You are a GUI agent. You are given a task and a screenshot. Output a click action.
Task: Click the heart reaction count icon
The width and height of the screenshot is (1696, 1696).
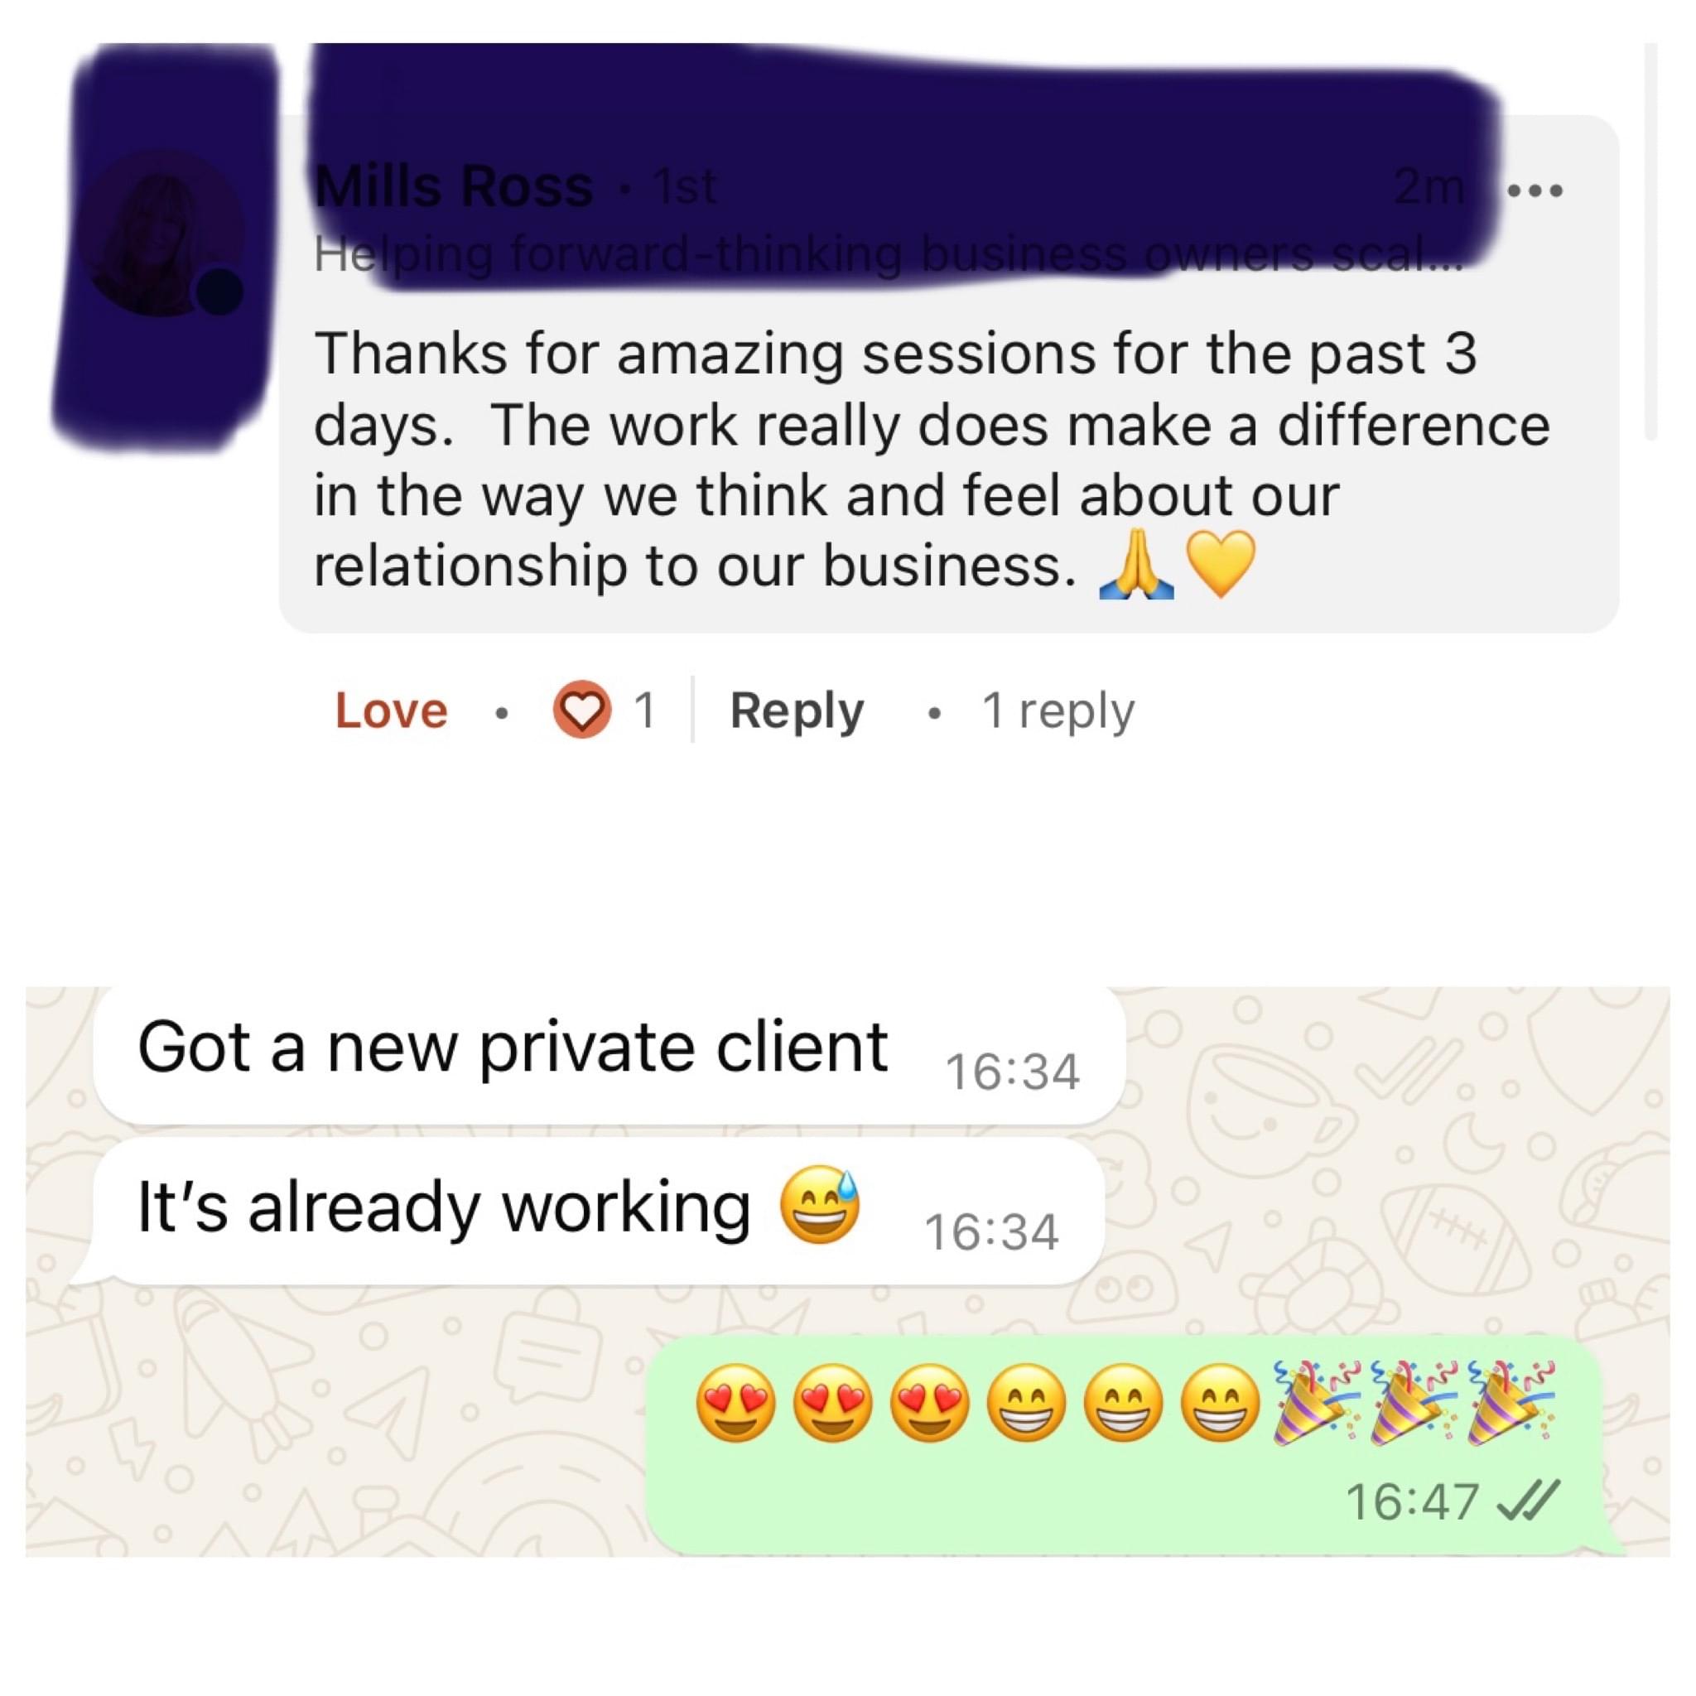(582, 711)
